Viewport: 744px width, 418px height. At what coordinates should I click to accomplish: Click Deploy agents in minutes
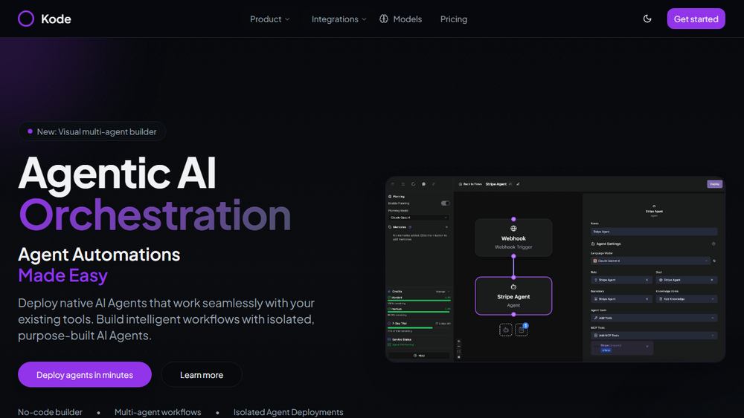(x=85, y=374)
